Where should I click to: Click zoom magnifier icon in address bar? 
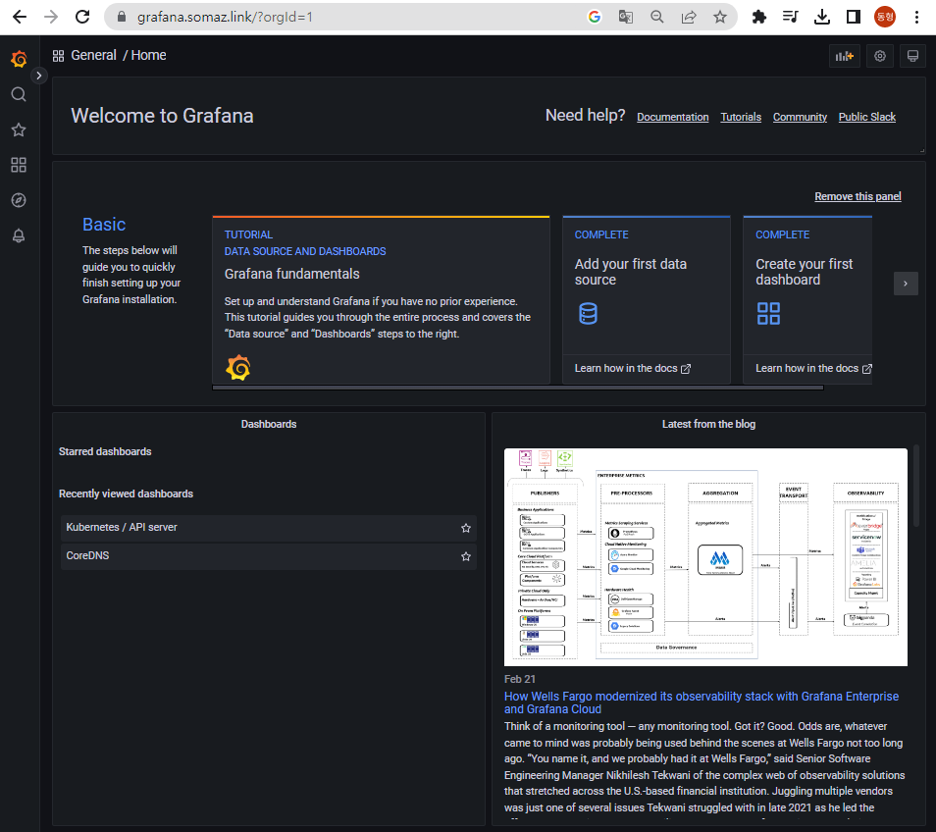657,17
